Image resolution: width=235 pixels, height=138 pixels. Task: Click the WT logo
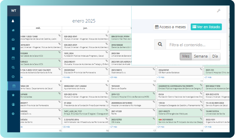click(14, 10)
